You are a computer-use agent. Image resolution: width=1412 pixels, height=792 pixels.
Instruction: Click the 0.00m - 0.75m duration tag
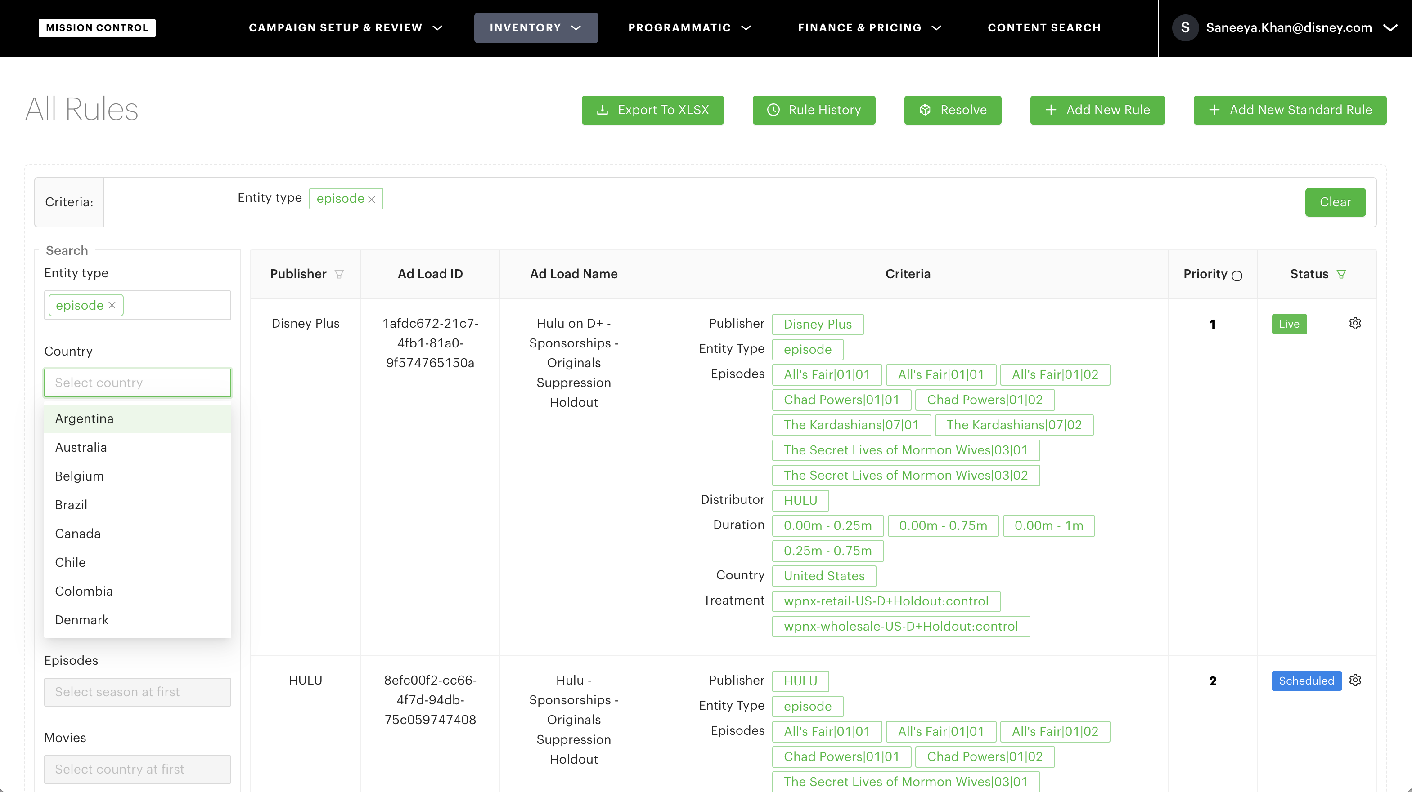943,526
